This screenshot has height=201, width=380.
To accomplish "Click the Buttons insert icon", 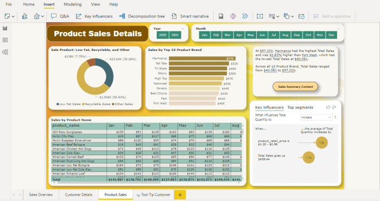I will click(271, 16).
